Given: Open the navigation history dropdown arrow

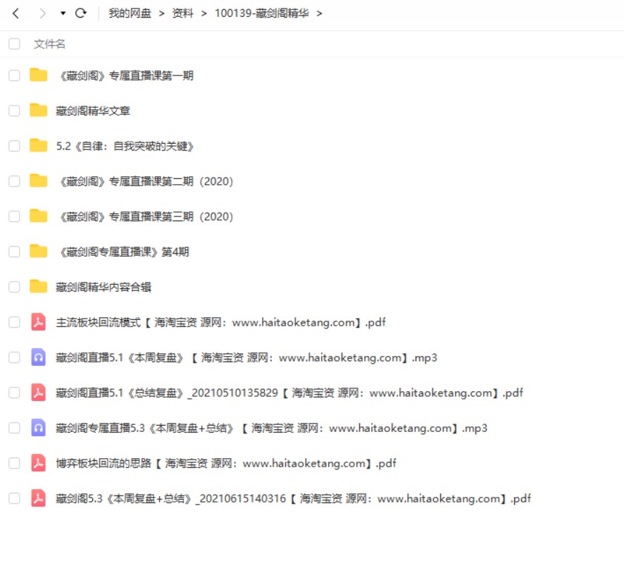Looking at the screenshot, I should 63,13.
